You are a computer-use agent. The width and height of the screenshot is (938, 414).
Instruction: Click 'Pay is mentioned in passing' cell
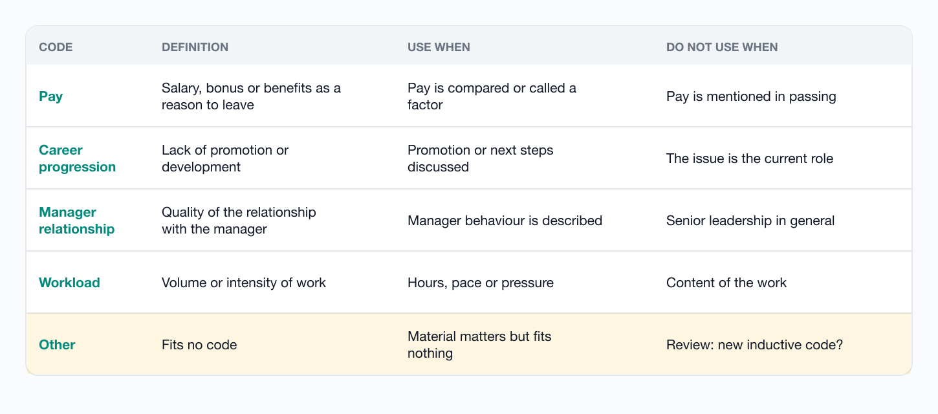tap(751, 96)
